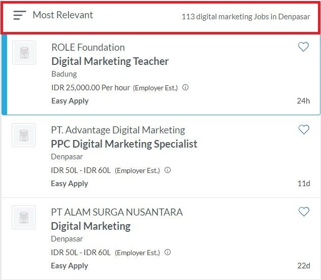Click Easy Apply on the PPC Specialist listing
The height and width of the screenshot is (280, 321).
pyautogui.click(x=70, y=184)
